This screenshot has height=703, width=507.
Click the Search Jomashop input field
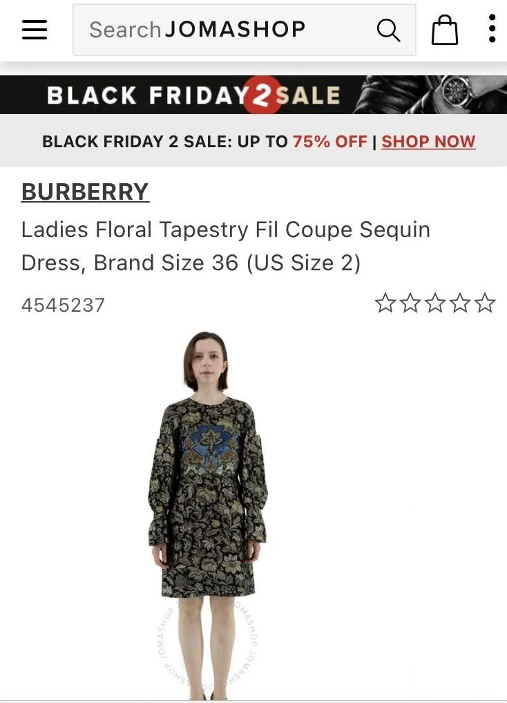pyautogui.click(x=245, y=30)
